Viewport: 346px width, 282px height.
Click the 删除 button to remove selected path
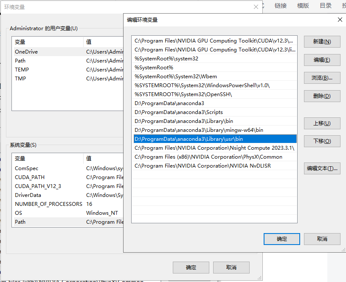(x=321, y=96)
